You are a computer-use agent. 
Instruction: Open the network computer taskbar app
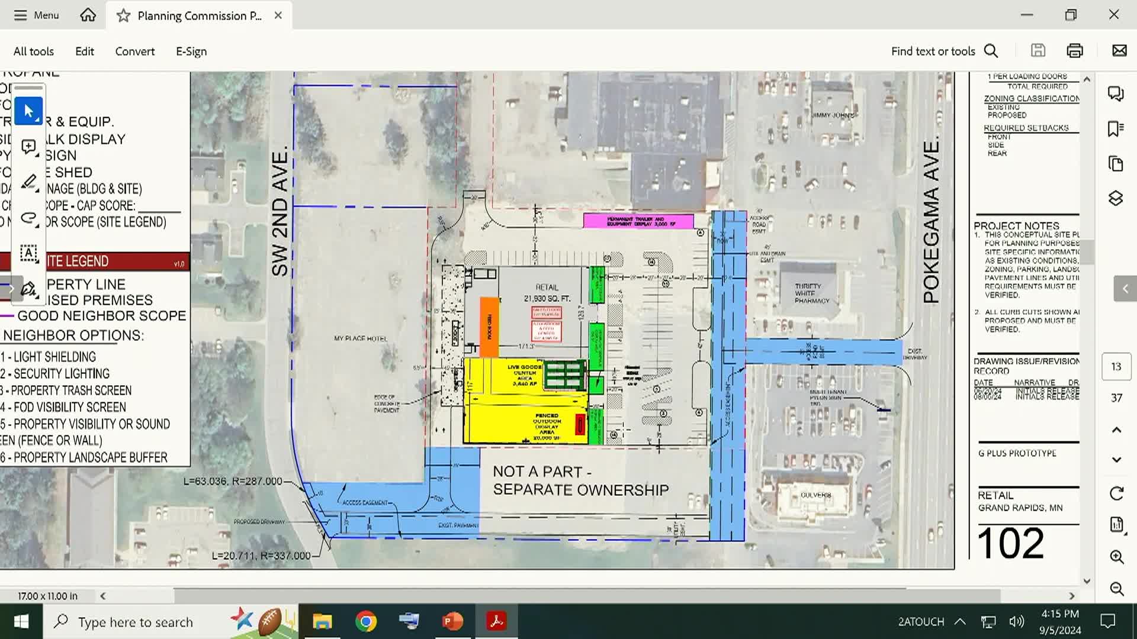409,622
